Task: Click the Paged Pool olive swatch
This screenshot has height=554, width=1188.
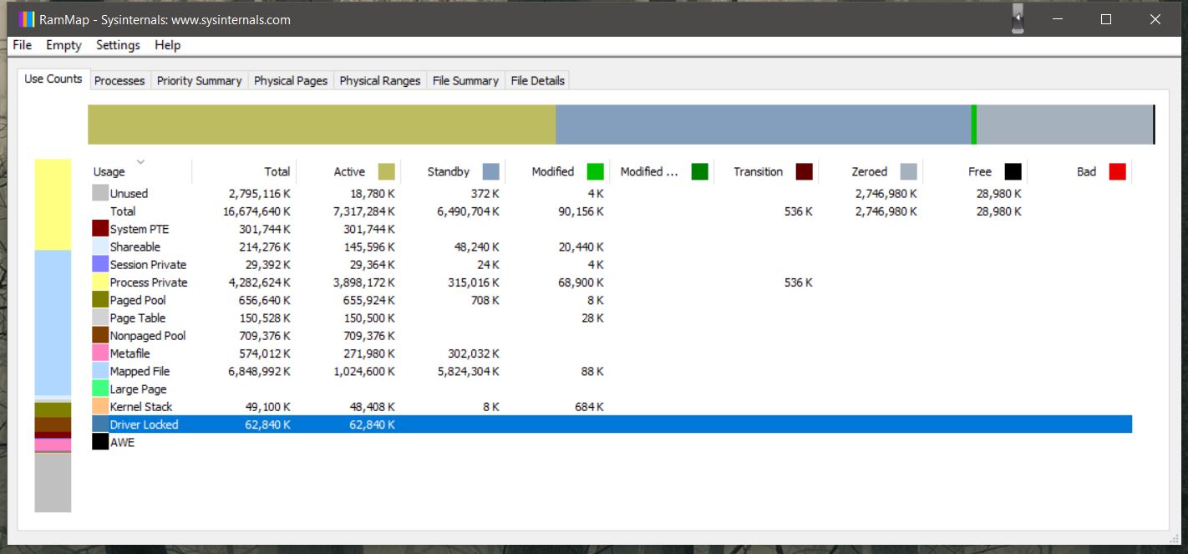Action: pos(100,300)
